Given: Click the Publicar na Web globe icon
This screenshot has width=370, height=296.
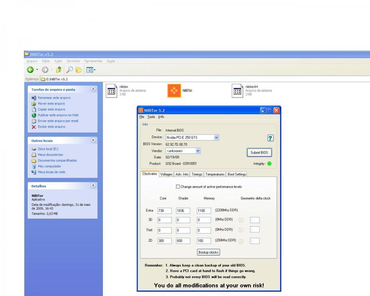Looking at the screenshot, I should coord(34,115).
